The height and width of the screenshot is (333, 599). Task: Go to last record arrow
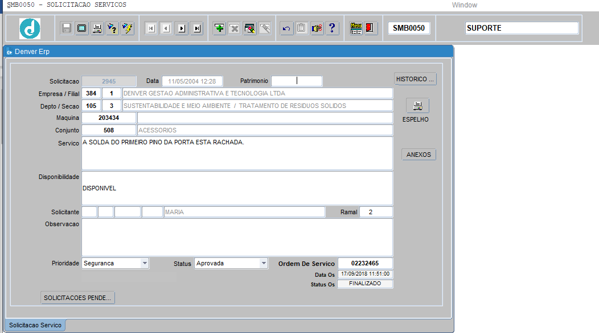pyautogui.click(x=197, y=28)
